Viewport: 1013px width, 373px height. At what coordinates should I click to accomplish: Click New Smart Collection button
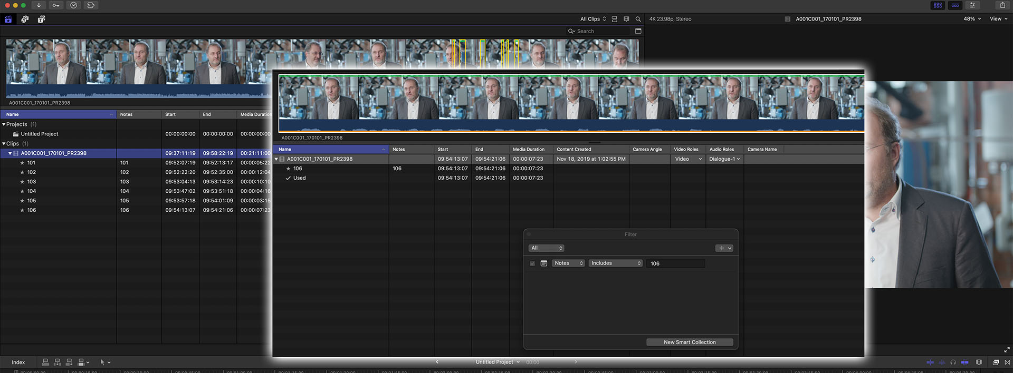[690, 342]
